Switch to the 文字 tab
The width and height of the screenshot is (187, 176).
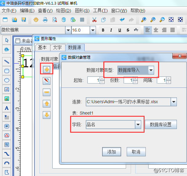point(58,48)
